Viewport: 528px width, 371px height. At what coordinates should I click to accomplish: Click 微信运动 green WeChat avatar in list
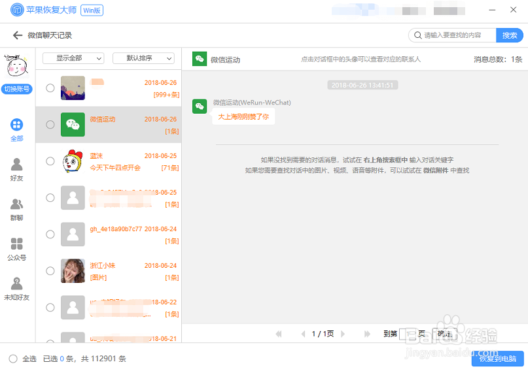73,125
